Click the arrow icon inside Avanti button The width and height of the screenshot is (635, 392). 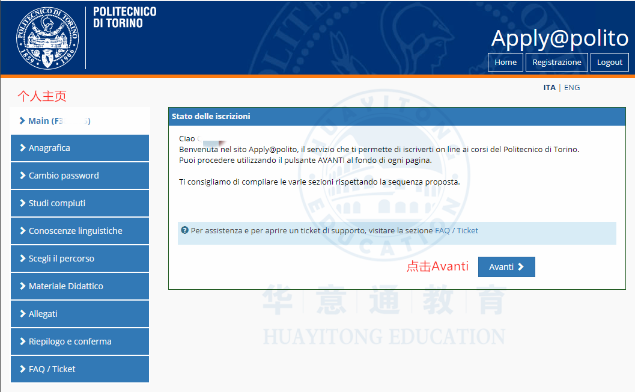pos(521,267)
